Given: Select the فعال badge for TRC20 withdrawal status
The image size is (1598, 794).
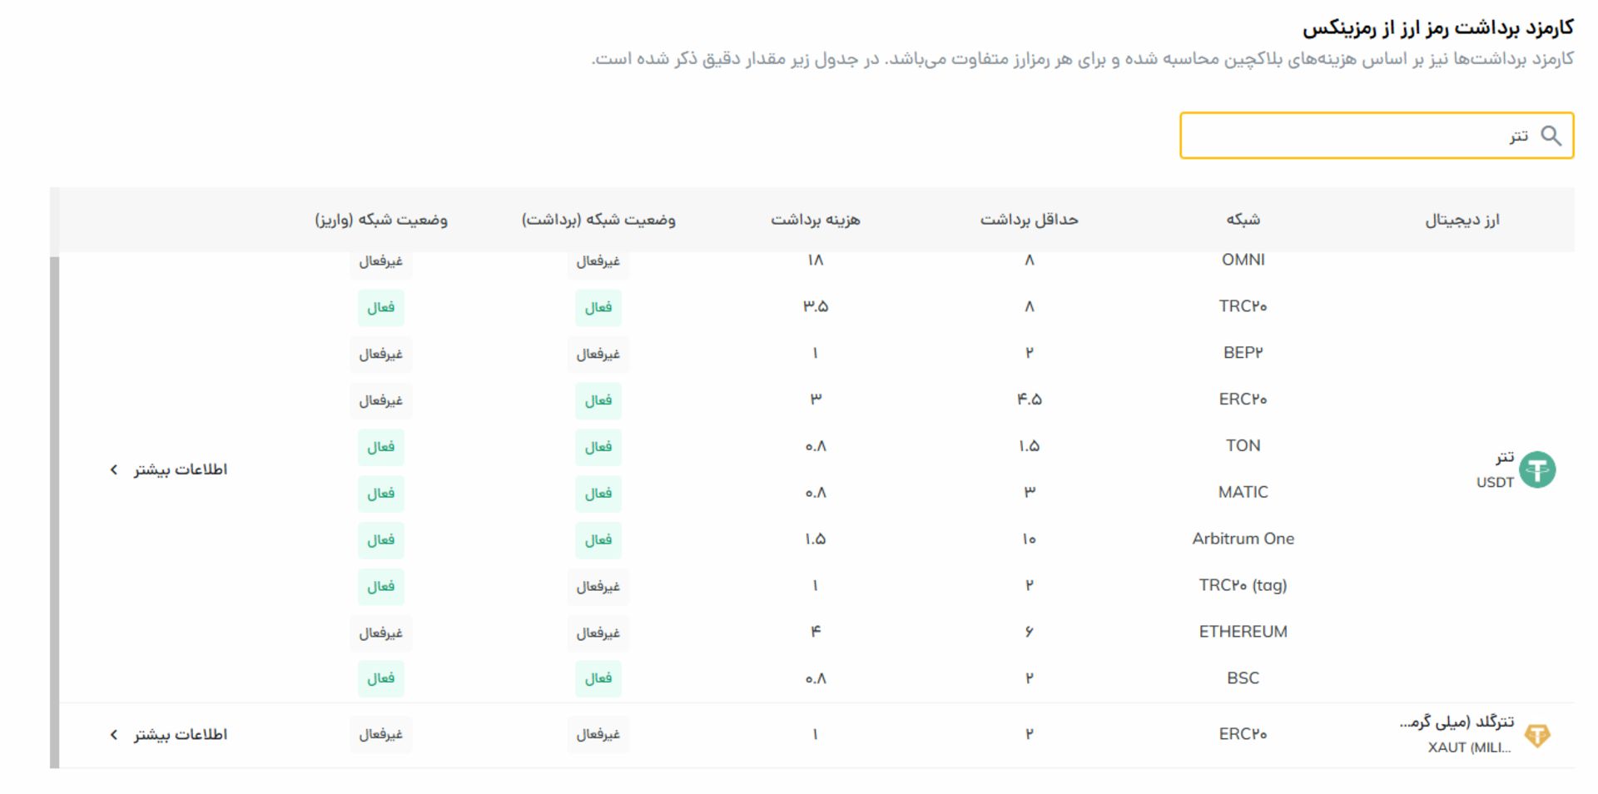Looking at the screenshot, I should point(598,307).
